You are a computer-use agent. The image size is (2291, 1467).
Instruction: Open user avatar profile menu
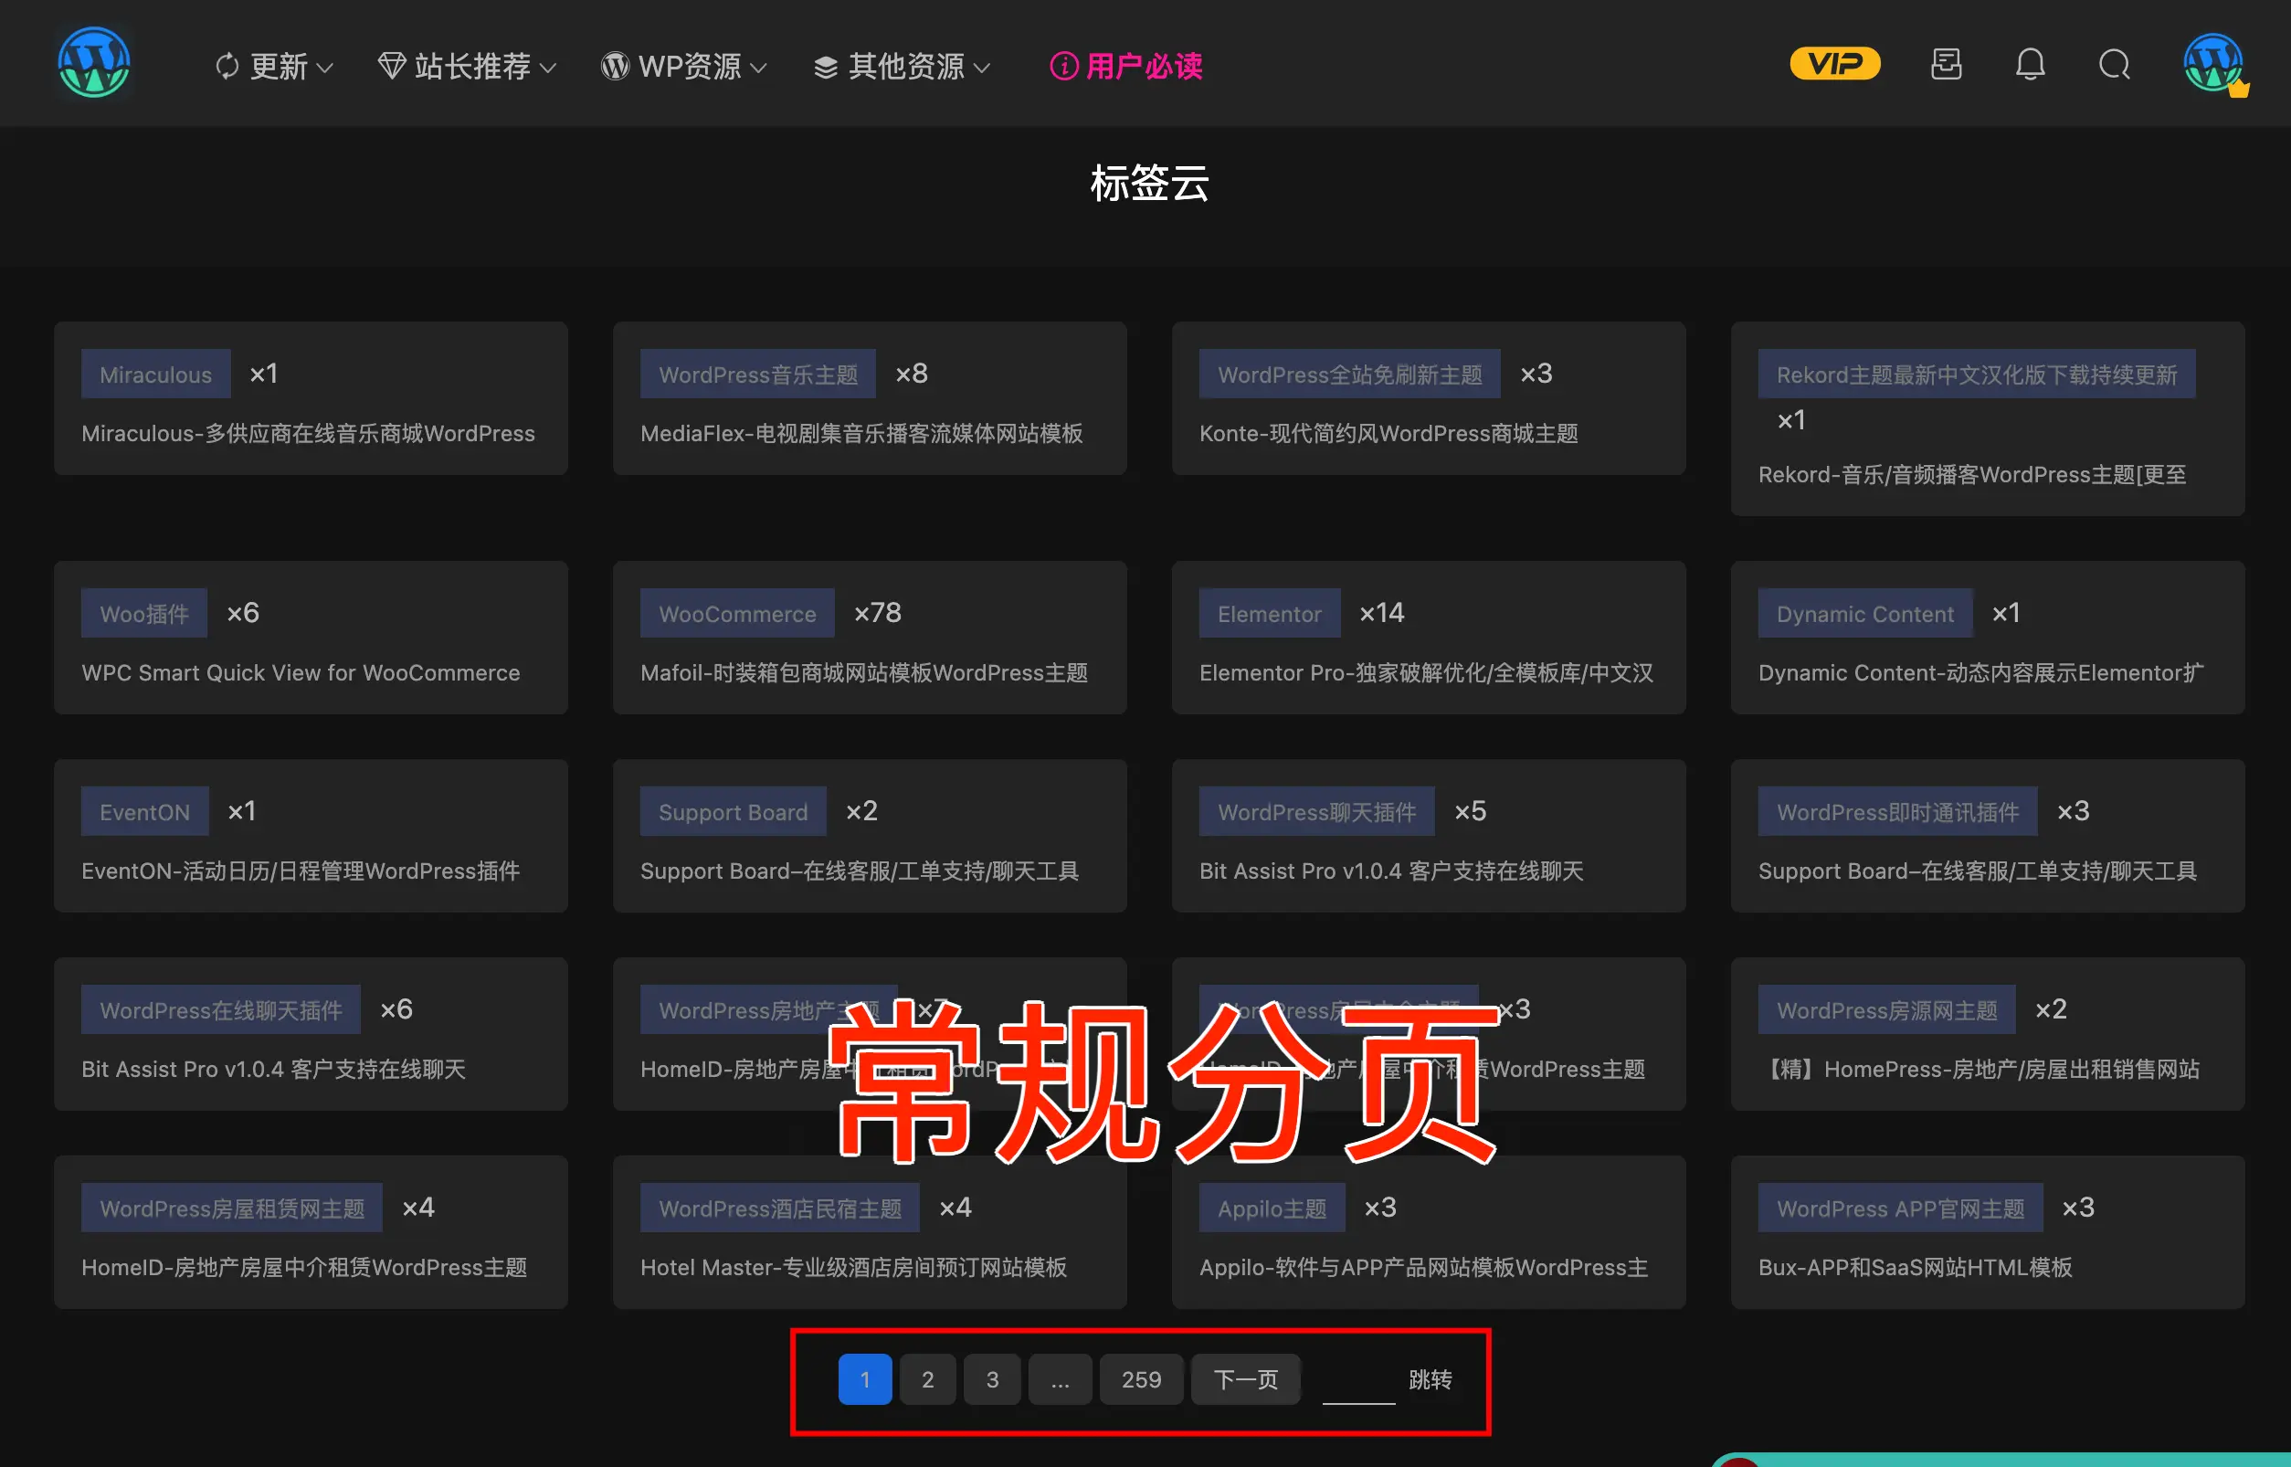pyautogui.click(x=2214, y=64)
